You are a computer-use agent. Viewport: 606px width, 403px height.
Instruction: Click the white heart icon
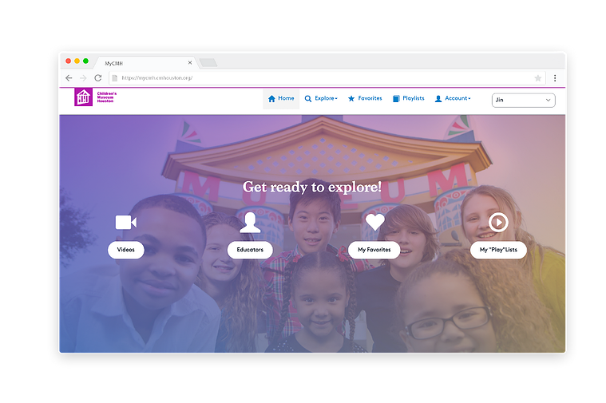click(x=375, y=222)
